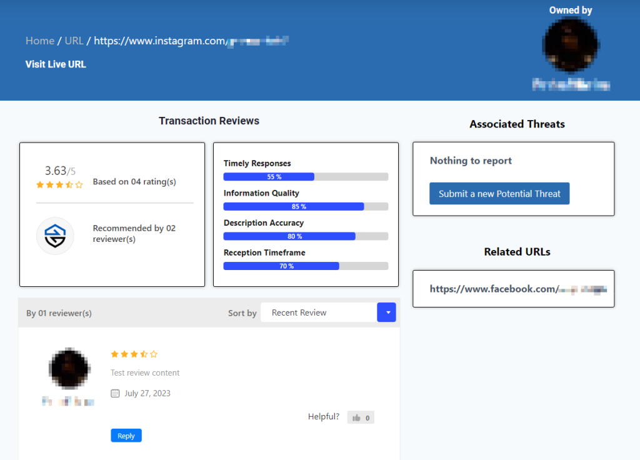Open the URL breadcrumb link
The image size is (640, 460).
point(74,41)
